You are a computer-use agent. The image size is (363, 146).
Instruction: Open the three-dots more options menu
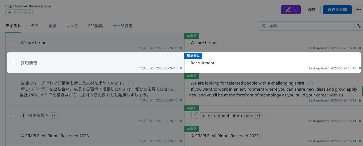(358, 10)
